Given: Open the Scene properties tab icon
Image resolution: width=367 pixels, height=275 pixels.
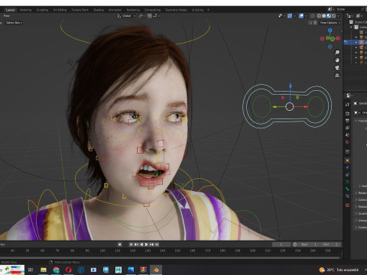Looking at the screenshot, I should pos(347,135).
